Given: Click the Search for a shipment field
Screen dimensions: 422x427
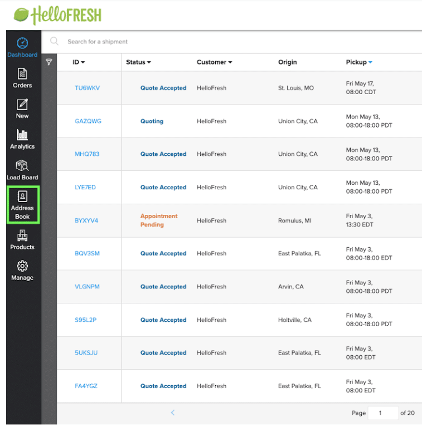Looking at the screenshot, I should pos(98,42).
